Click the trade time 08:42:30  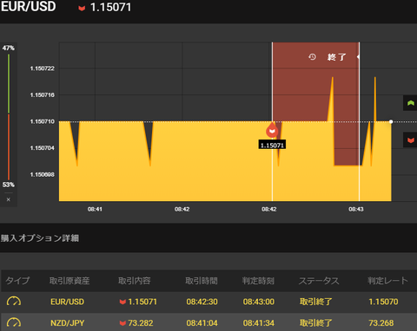pos(202,302)
